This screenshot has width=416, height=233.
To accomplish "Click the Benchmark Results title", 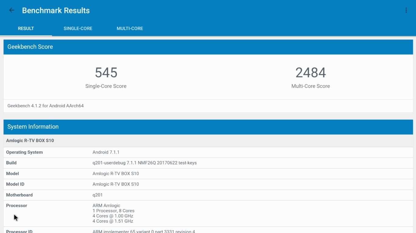I will (x=56, y=10).
